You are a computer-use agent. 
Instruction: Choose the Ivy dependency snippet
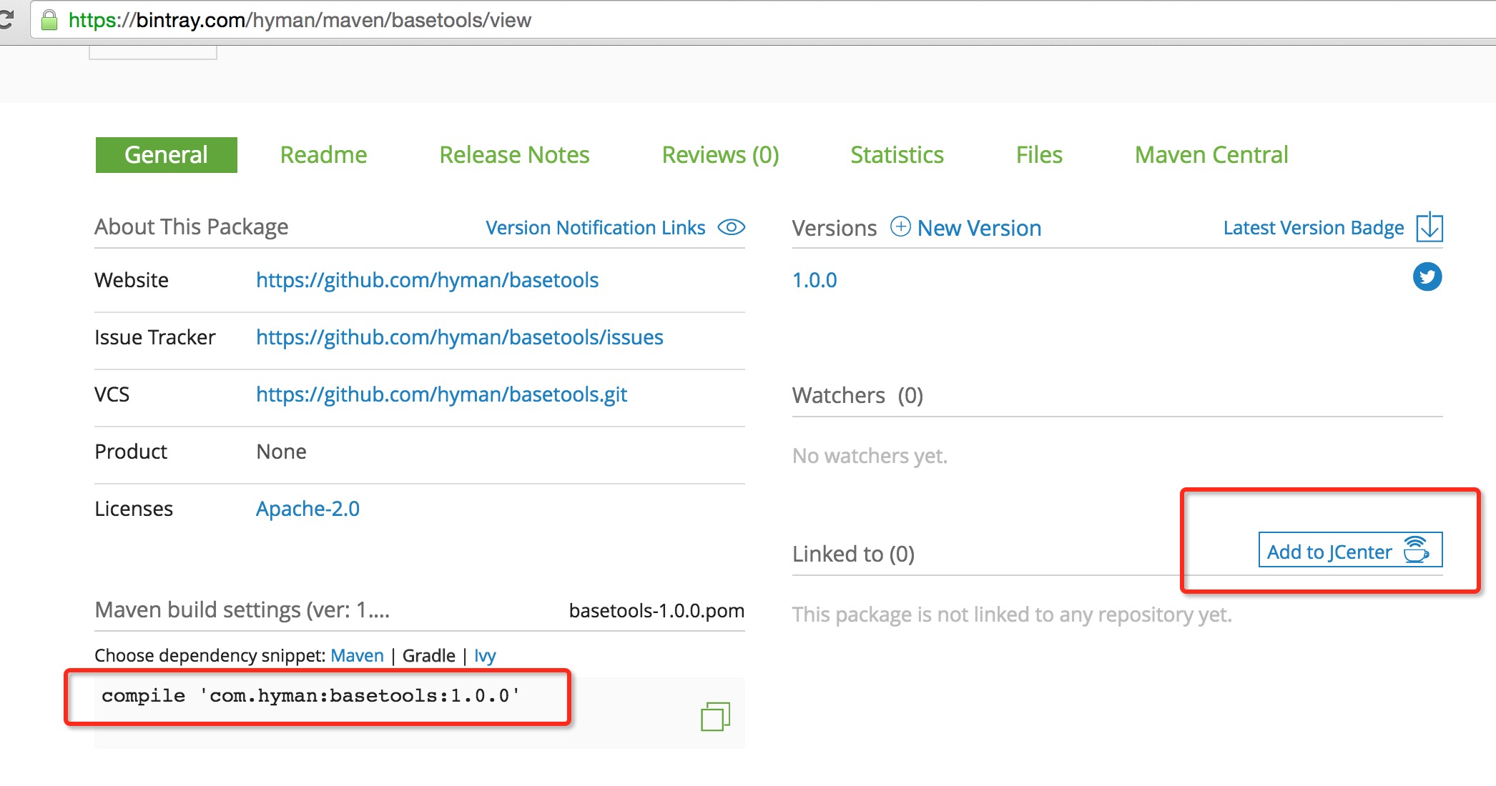(485, 655)
